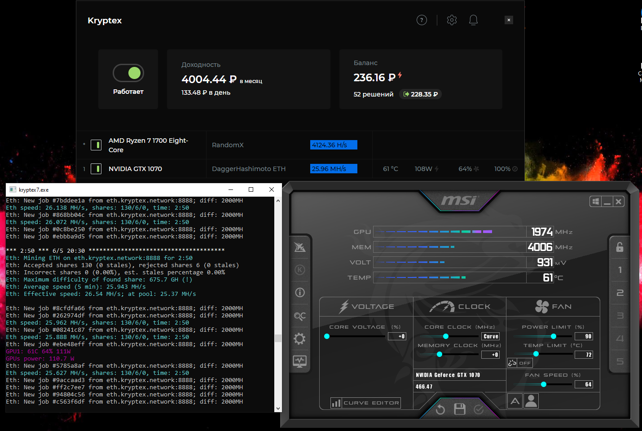Screen dimensions: 642x431
Task: Click the driver version 466.47 text
Action: (424, 387)
